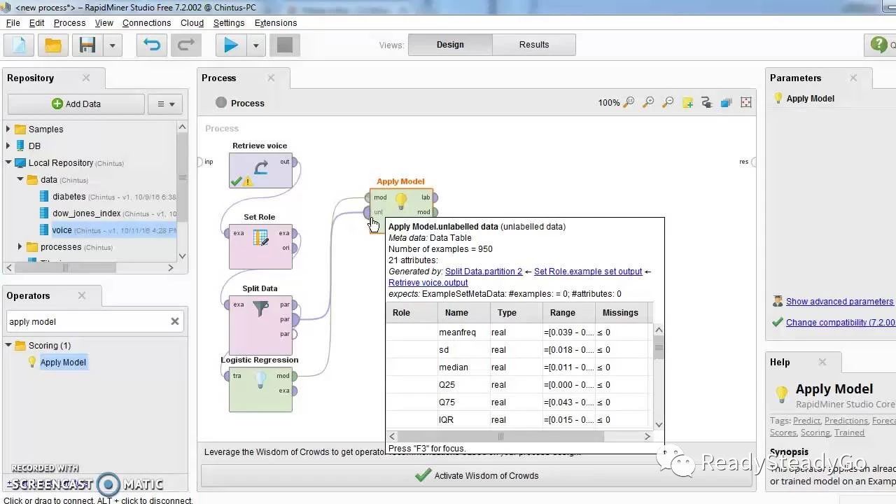The height and width of the screenshot is (504, 896).
Task: Expand the processes folder
Action: coord(20,246)
